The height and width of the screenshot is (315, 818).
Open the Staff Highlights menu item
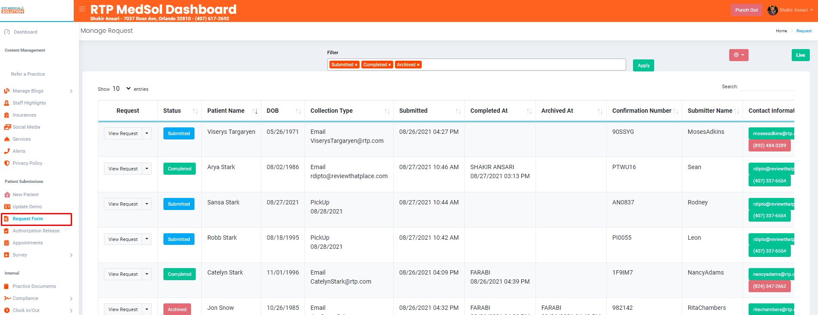[29, 103]
